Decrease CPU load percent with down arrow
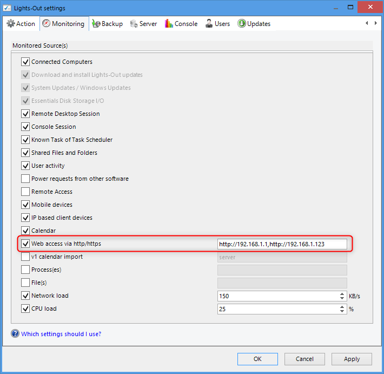The image size is (384, 374). tap(342, 311)
